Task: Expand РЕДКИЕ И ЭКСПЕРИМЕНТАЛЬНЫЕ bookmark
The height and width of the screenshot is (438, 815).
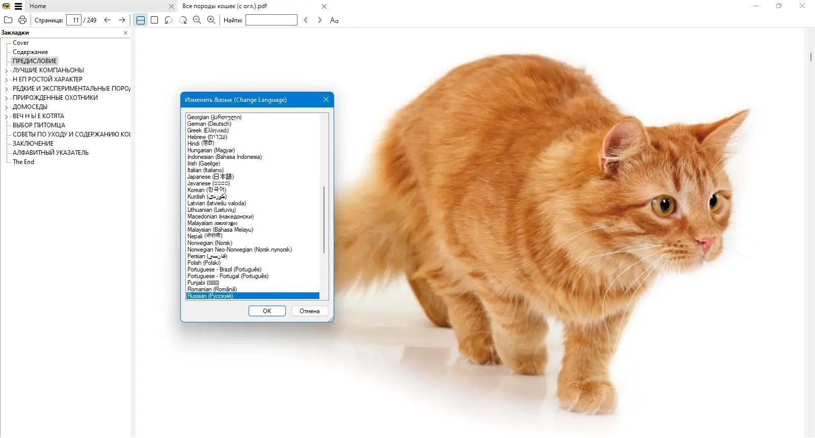Action: (7, 89)
